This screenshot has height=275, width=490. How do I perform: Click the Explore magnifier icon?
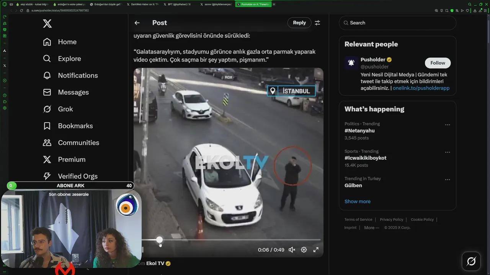(x=47, y=59)
